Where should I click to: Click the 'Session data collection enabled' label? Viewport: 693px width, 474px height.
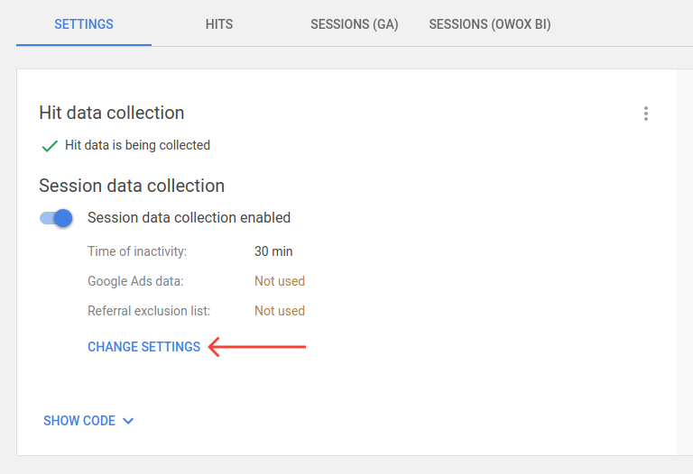tap(189, 217)
